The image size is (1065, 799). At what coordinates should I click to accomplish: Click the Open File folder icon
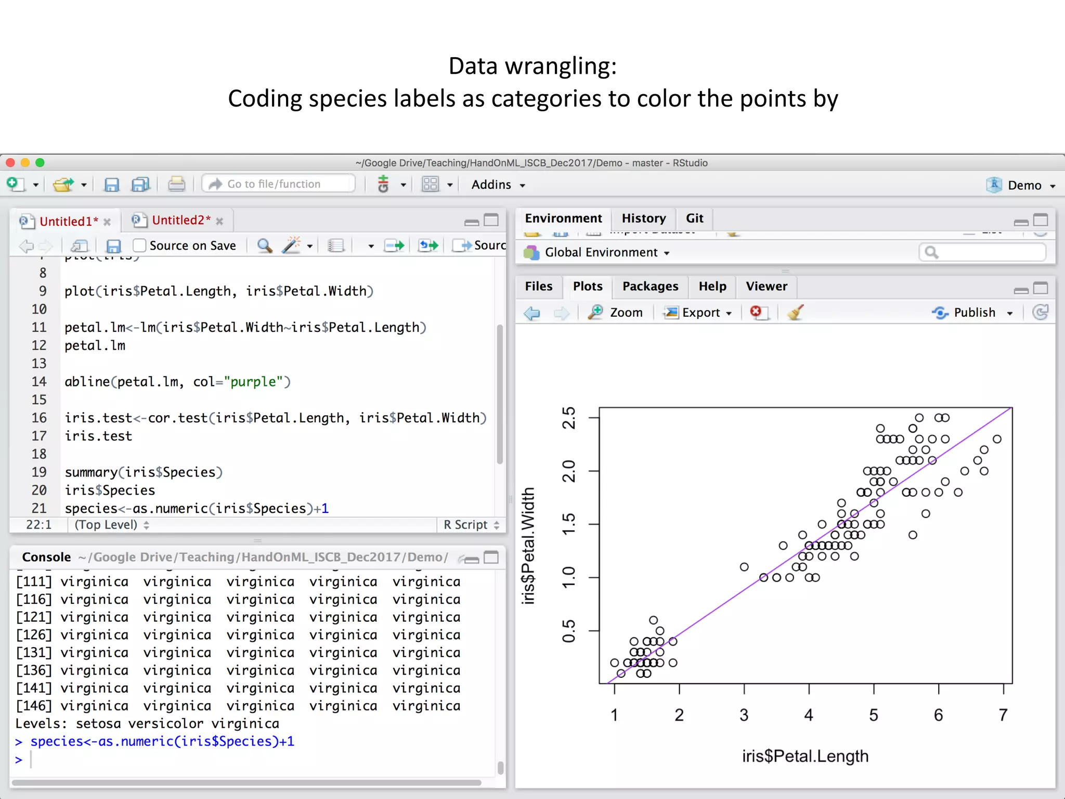[63, 185]
